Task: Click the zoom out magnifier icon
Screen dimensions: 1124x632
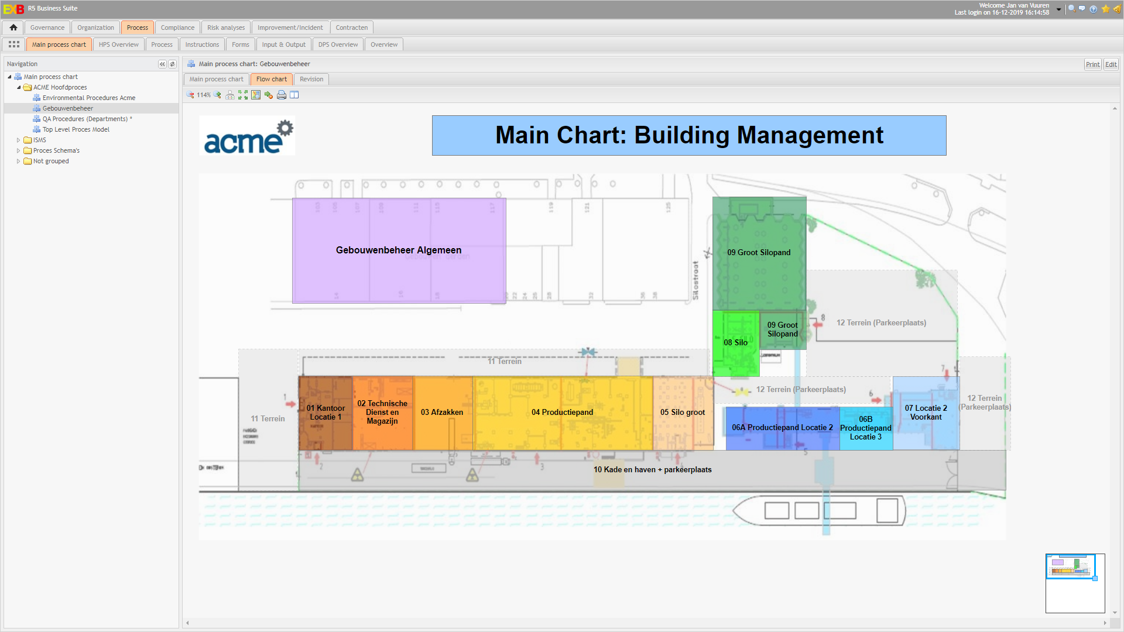Action: (190, 95)
